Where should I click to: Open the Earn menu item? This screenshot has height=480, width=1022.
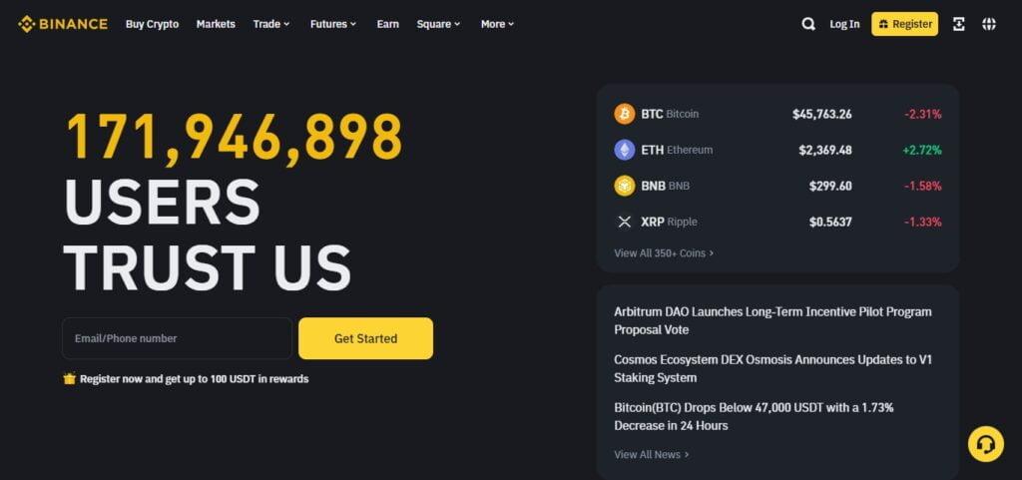click(387, 24)
